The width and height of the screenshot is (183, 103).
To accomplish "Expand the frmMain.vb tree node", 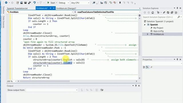I will pyautogui.click(x=148, y=34).
